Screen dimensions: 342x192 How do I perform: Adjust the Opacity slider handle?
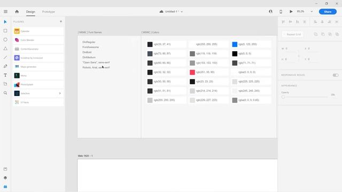(283, 97)
